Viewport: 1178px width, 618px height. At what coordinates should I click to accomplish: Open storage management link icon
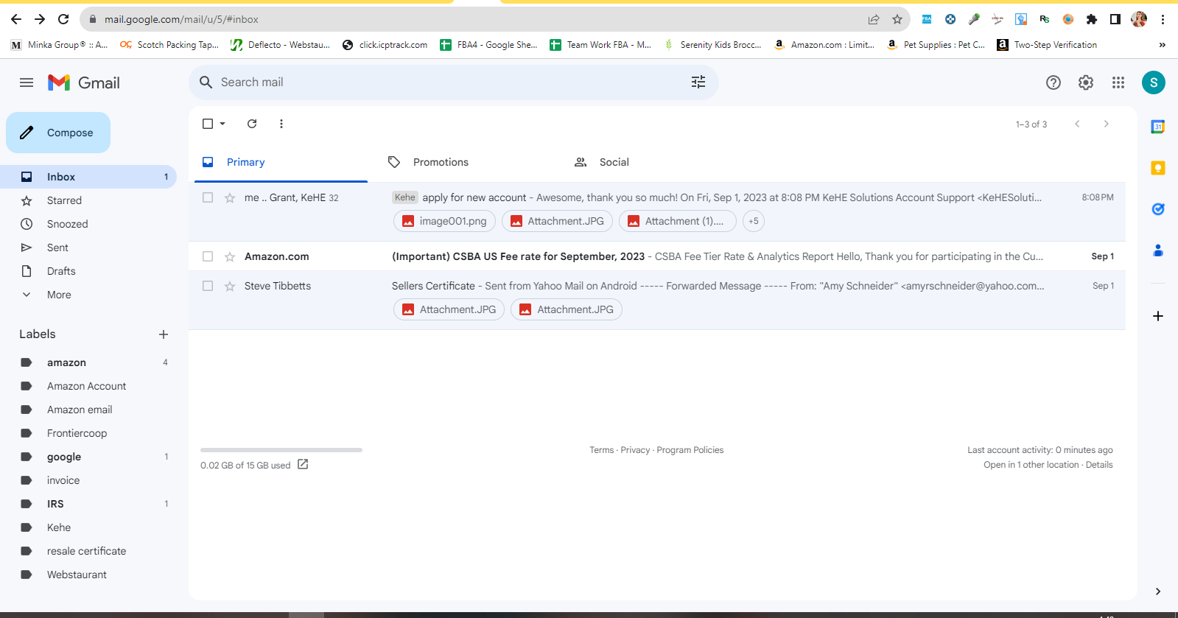point(303,464)
